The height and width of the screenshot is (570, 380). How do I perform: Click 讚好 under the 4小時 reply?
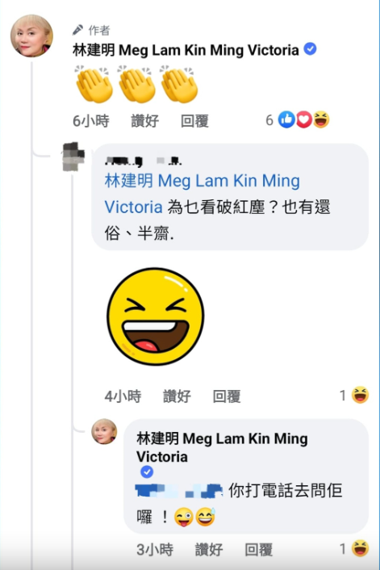(x=177, y=396)
